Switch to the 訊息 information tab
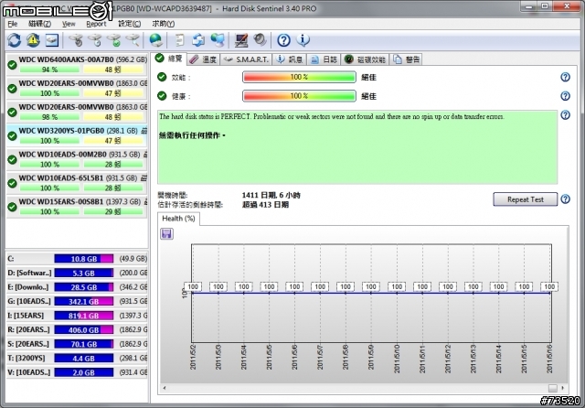 coord(290,59)
